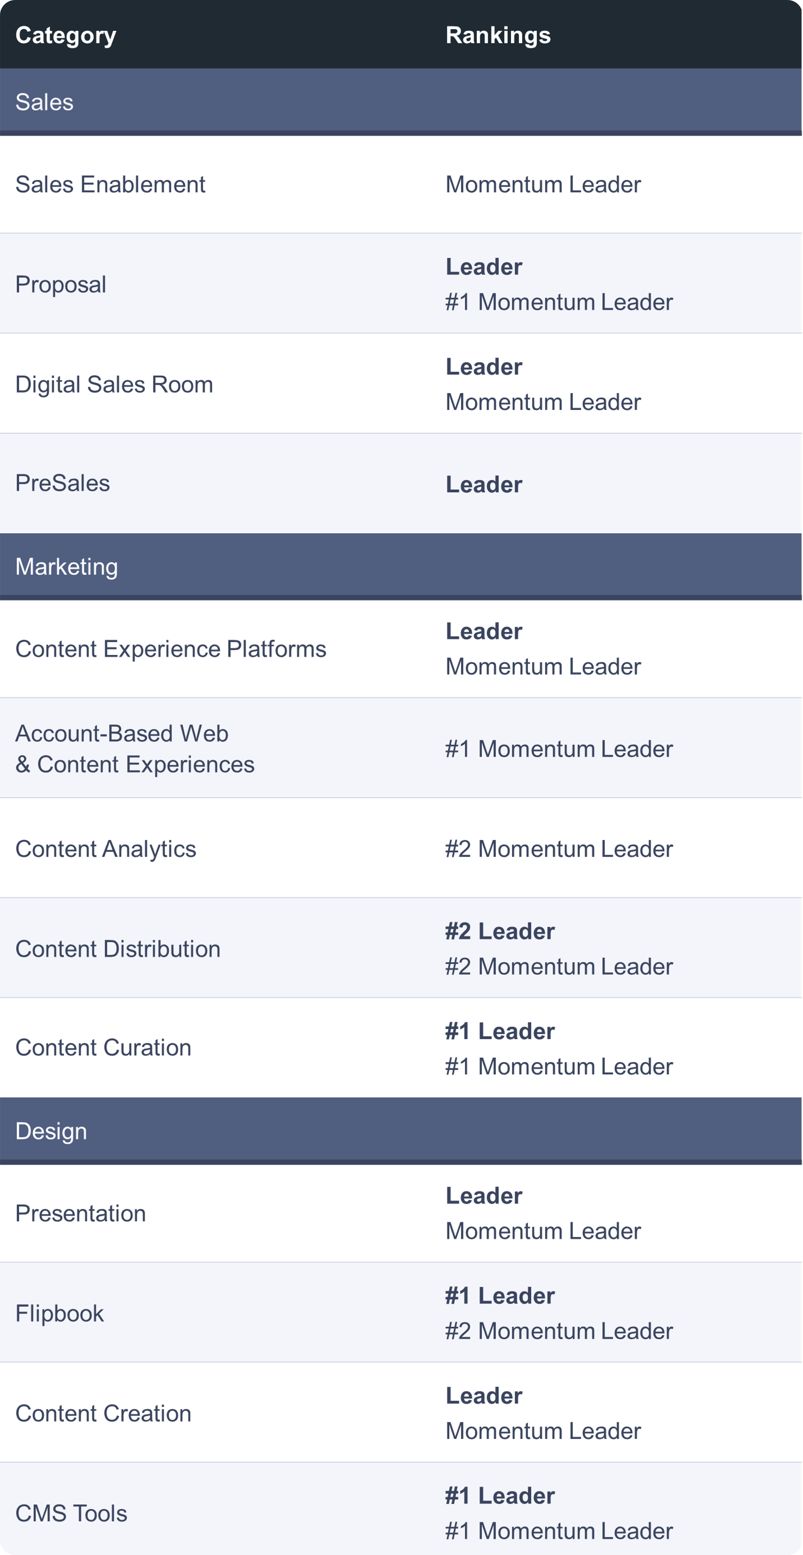
Task: Click the Proposal category label
Action: pos(60,284)
